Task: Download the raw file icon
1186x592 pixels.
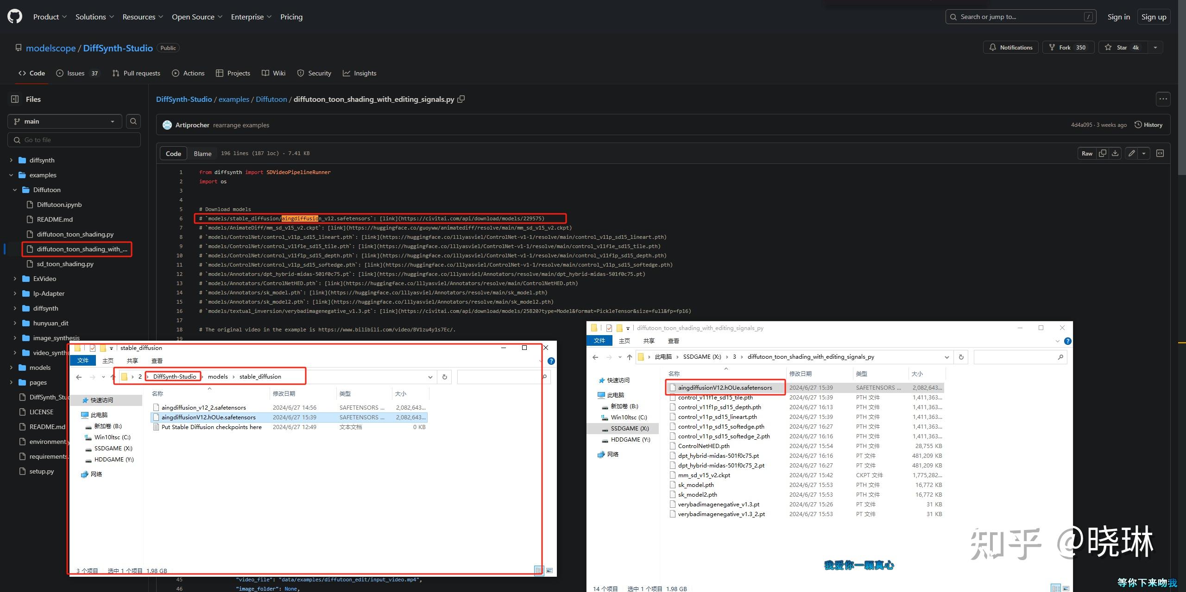Action: point(1115,153)
